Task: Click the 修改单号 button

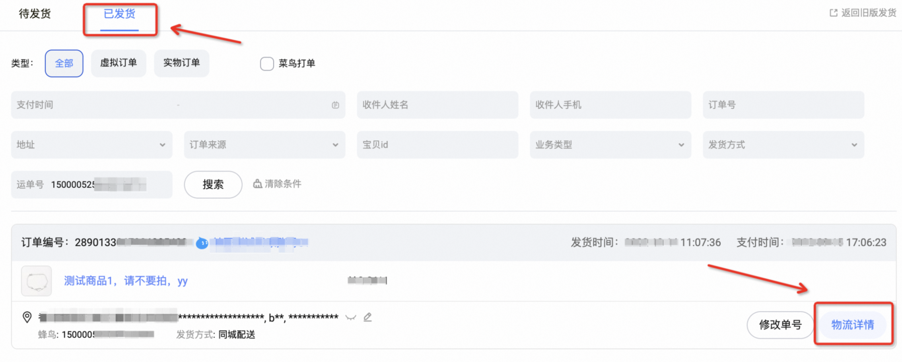Action: click(780, 325)
